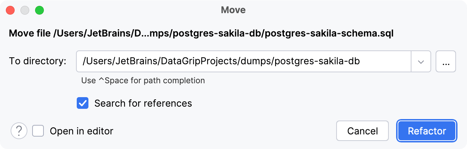
Task: Expand the To directory history dropdown
Action: coord(421,61)
